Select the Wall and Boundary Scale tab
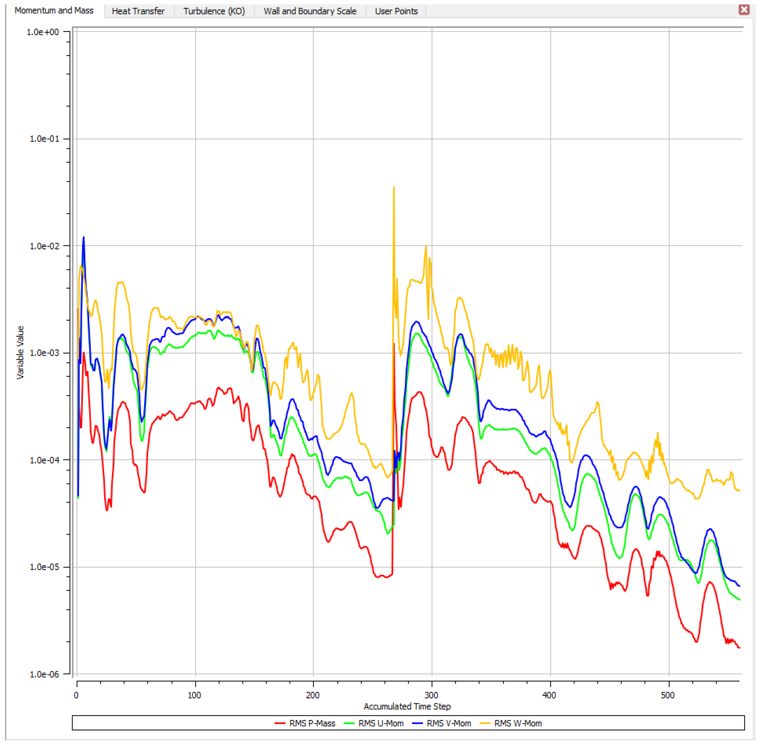 (310, 11)
